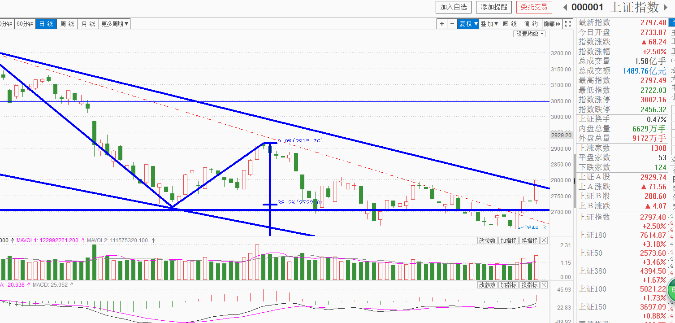675x323 pixels.
Task: Select 上证180 index row
Action: [x=622, y=240]
